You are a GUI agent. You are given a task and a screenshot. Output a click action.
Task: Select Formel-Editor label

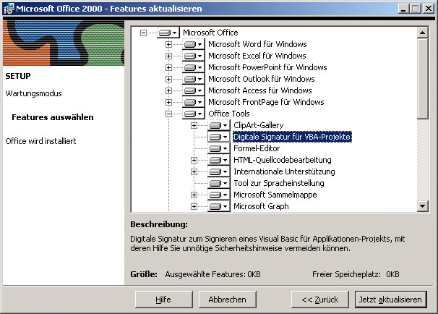257,148
